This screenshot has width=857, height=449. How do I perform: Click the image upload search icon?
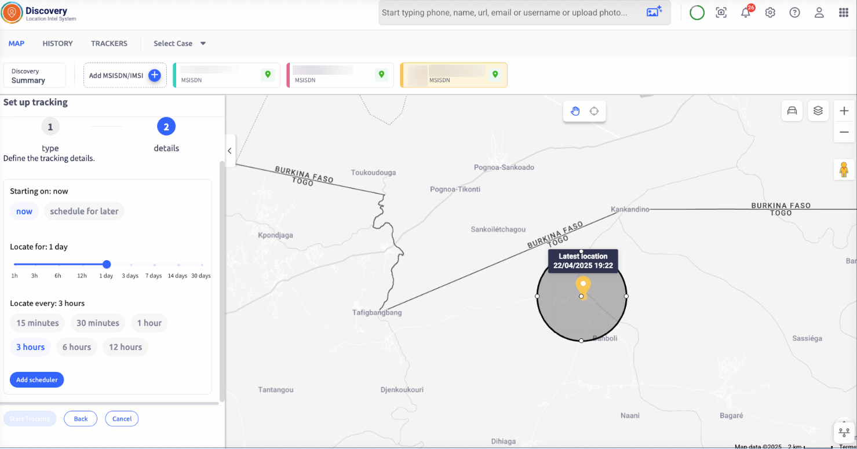(x=654, y=12)
